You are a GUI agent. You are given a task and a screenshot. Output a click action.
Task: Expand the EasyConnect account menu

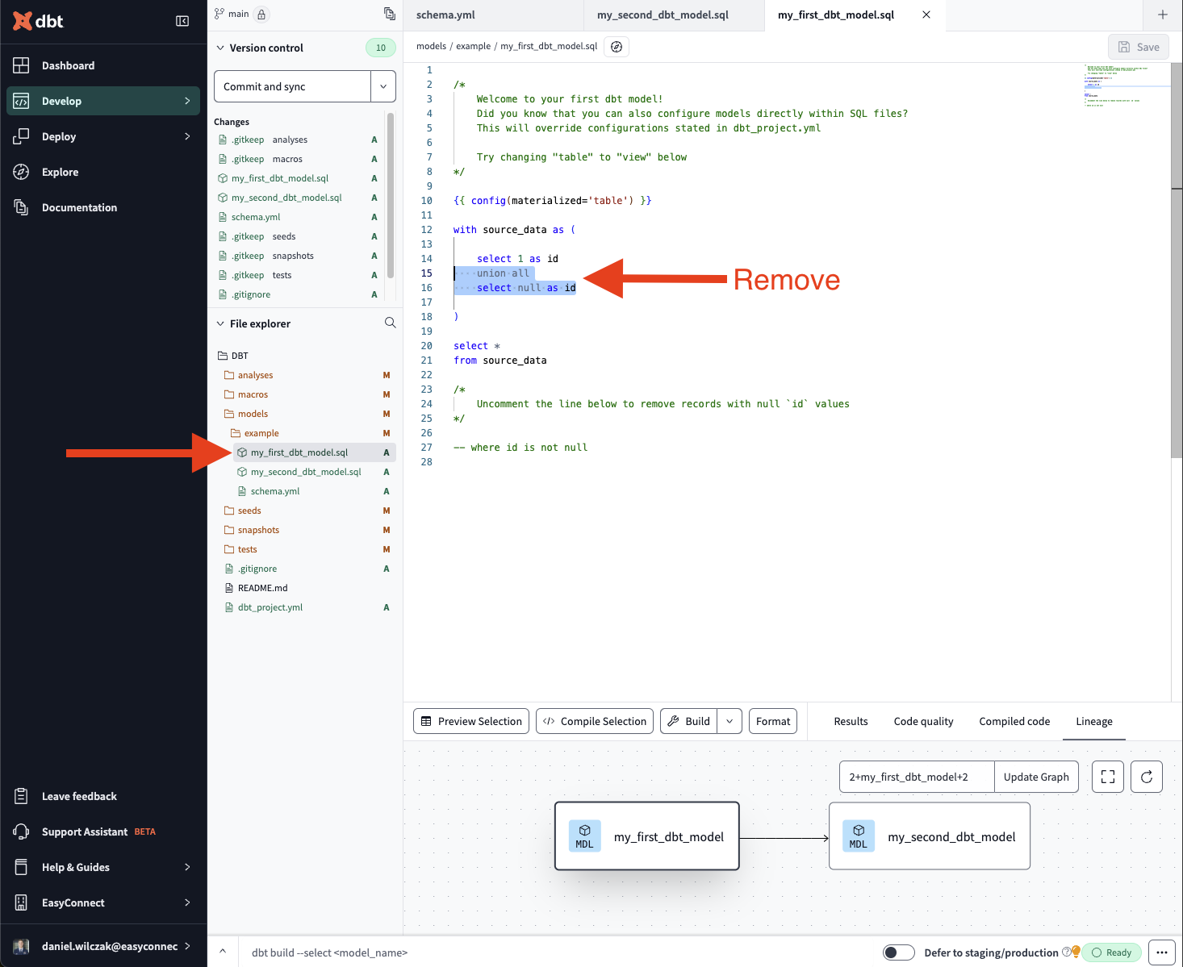(x=103, y=902)
